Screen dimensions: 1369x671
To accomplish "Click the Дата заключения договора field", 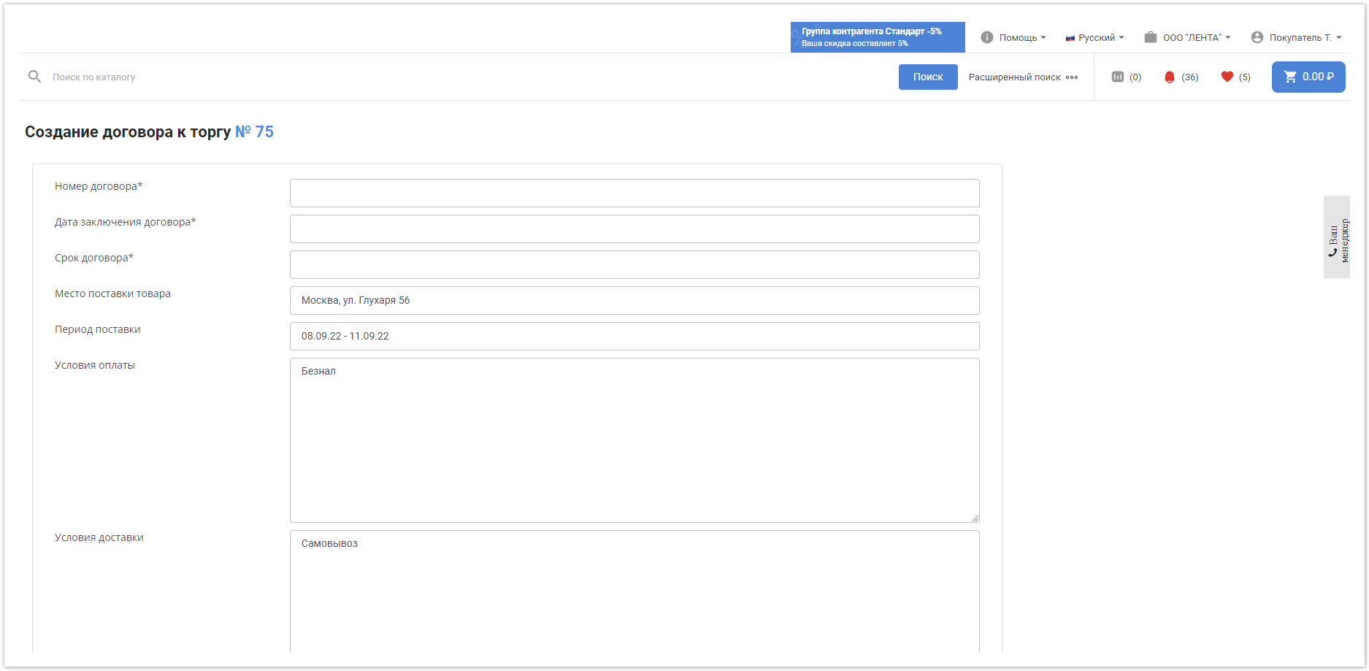I will point(634,229).
